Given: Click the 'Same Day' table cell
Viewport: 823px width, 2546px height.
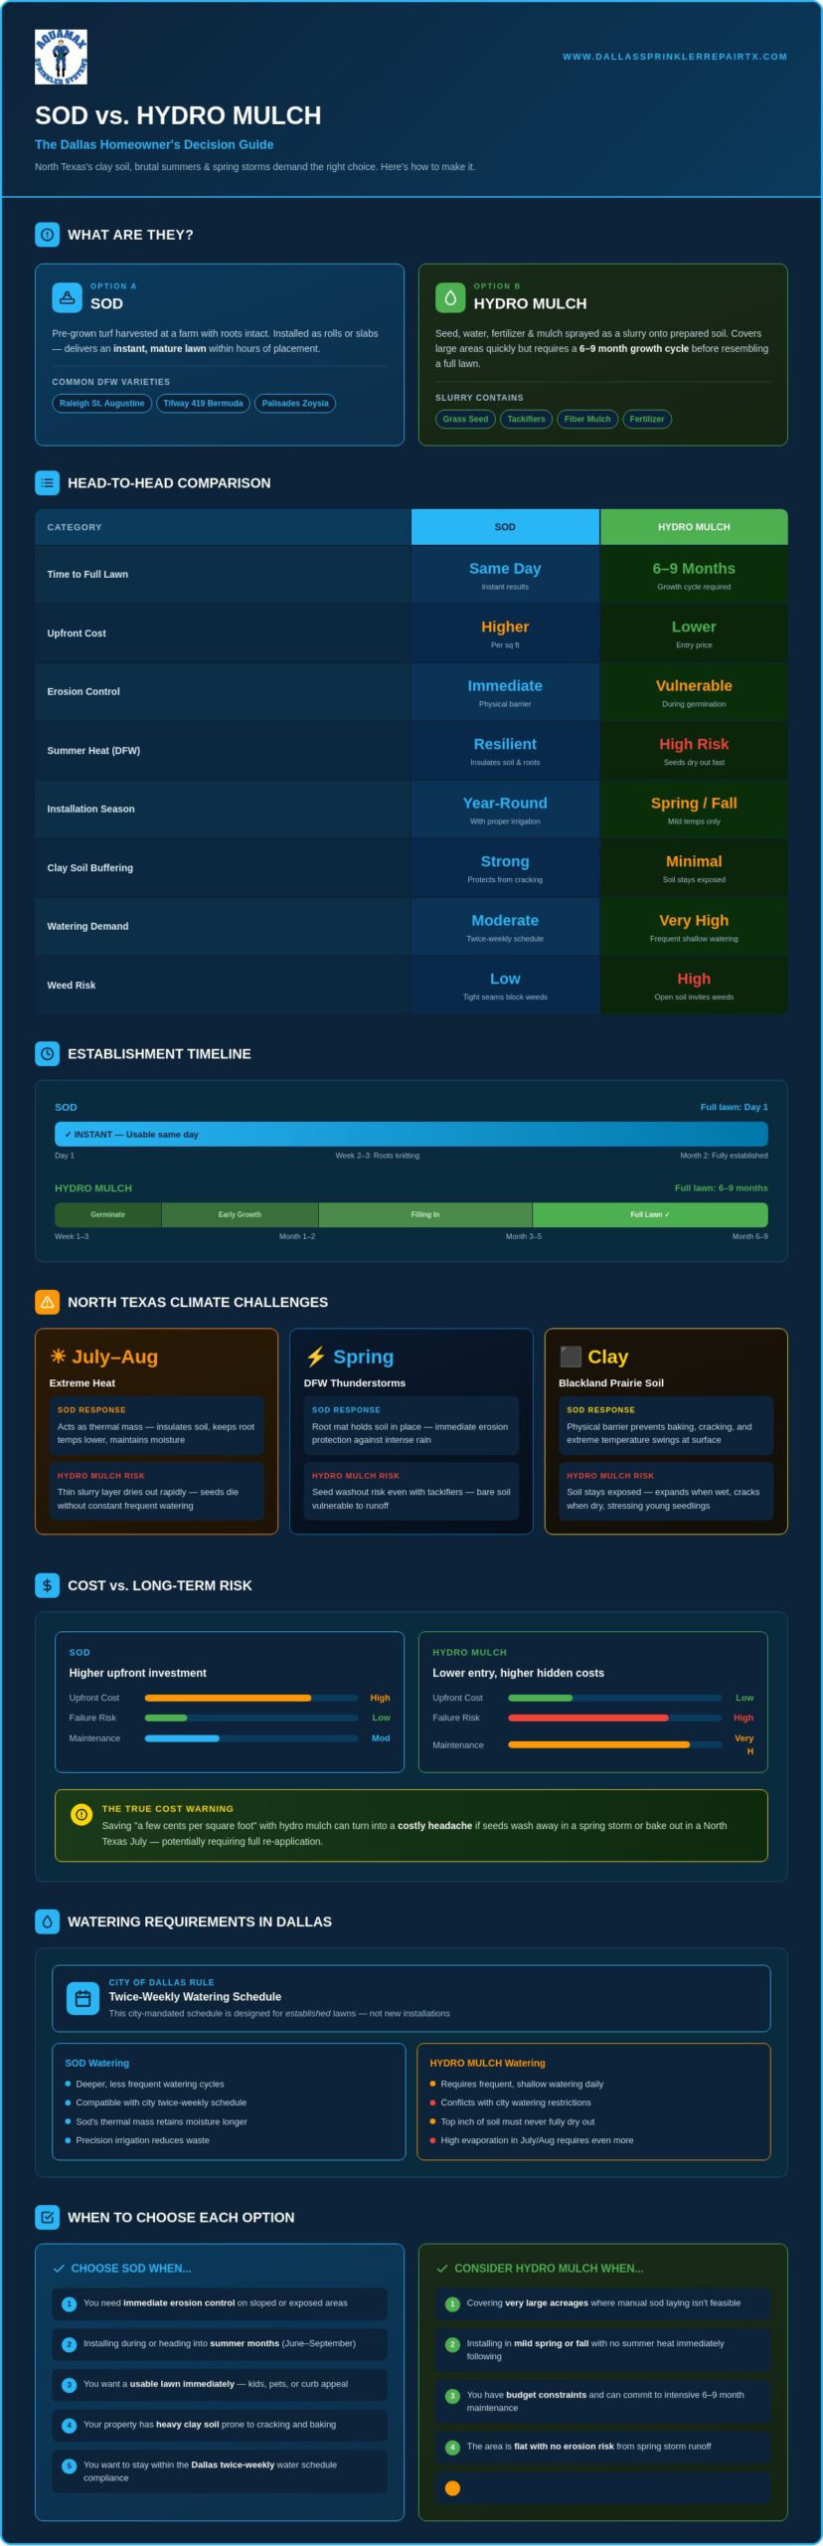Looking at the screenshot, I should point(505,574).
